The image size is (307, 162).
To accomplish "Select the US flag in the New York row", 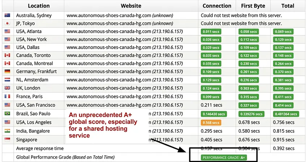I will click(7, 39).
